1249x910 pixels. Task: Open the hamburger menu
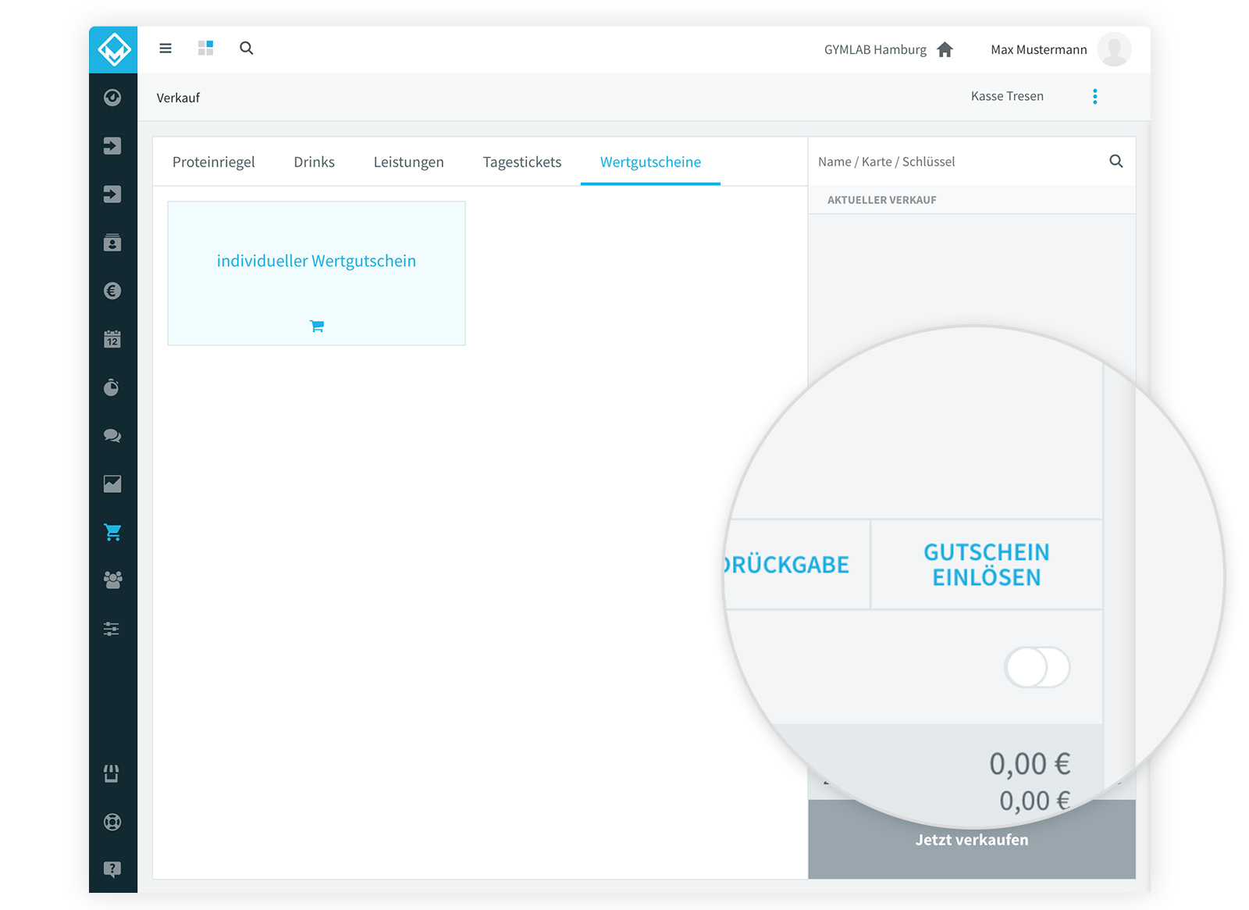pyautogui.click(x=165, y=48)
